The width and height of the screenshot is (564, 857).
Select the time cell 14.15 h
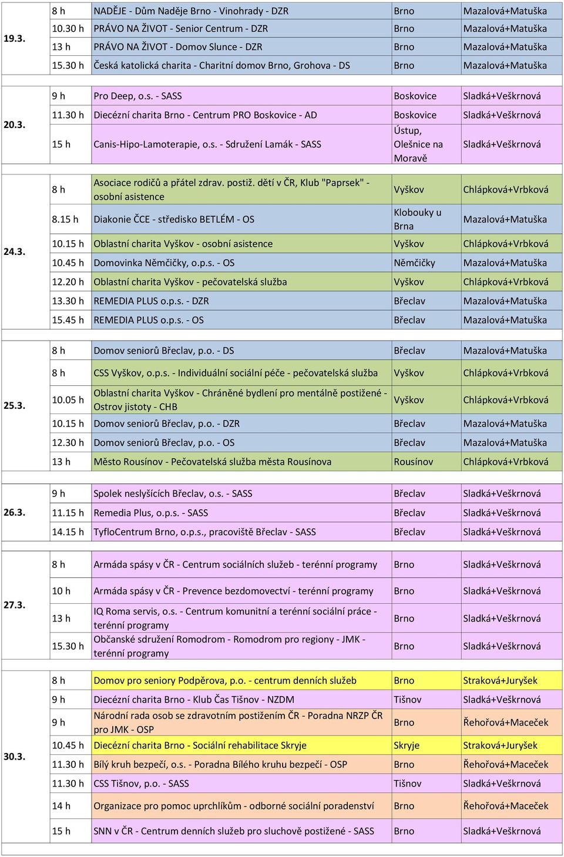(x=68, y=532)
